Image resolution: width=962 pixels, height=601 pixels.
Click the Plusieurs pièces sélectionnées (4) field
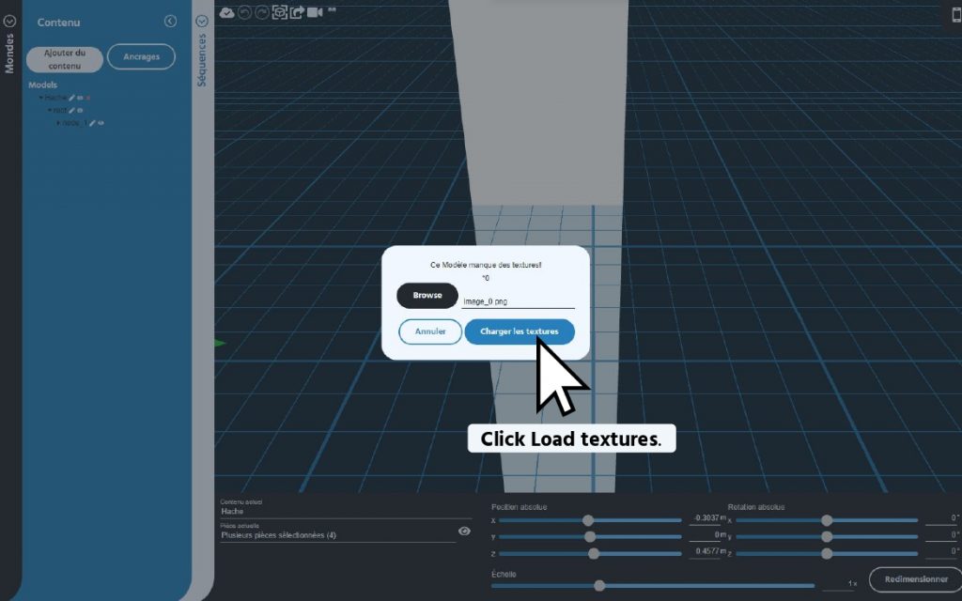click(337, 535)
